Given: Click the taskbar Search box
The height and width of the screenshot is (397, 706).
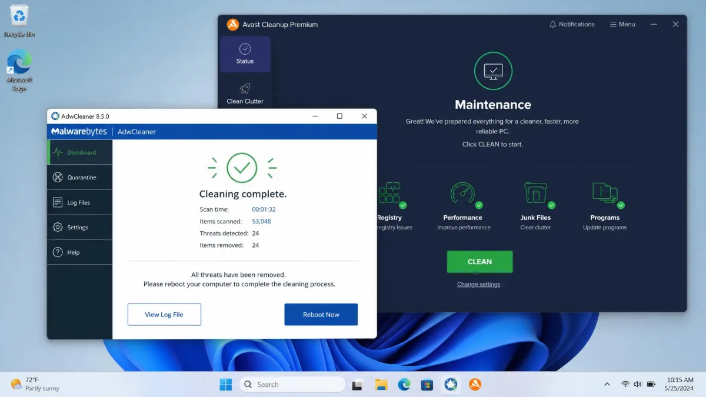Looking at the screenshot, I should pyautogui.click(x=292, y=385).
